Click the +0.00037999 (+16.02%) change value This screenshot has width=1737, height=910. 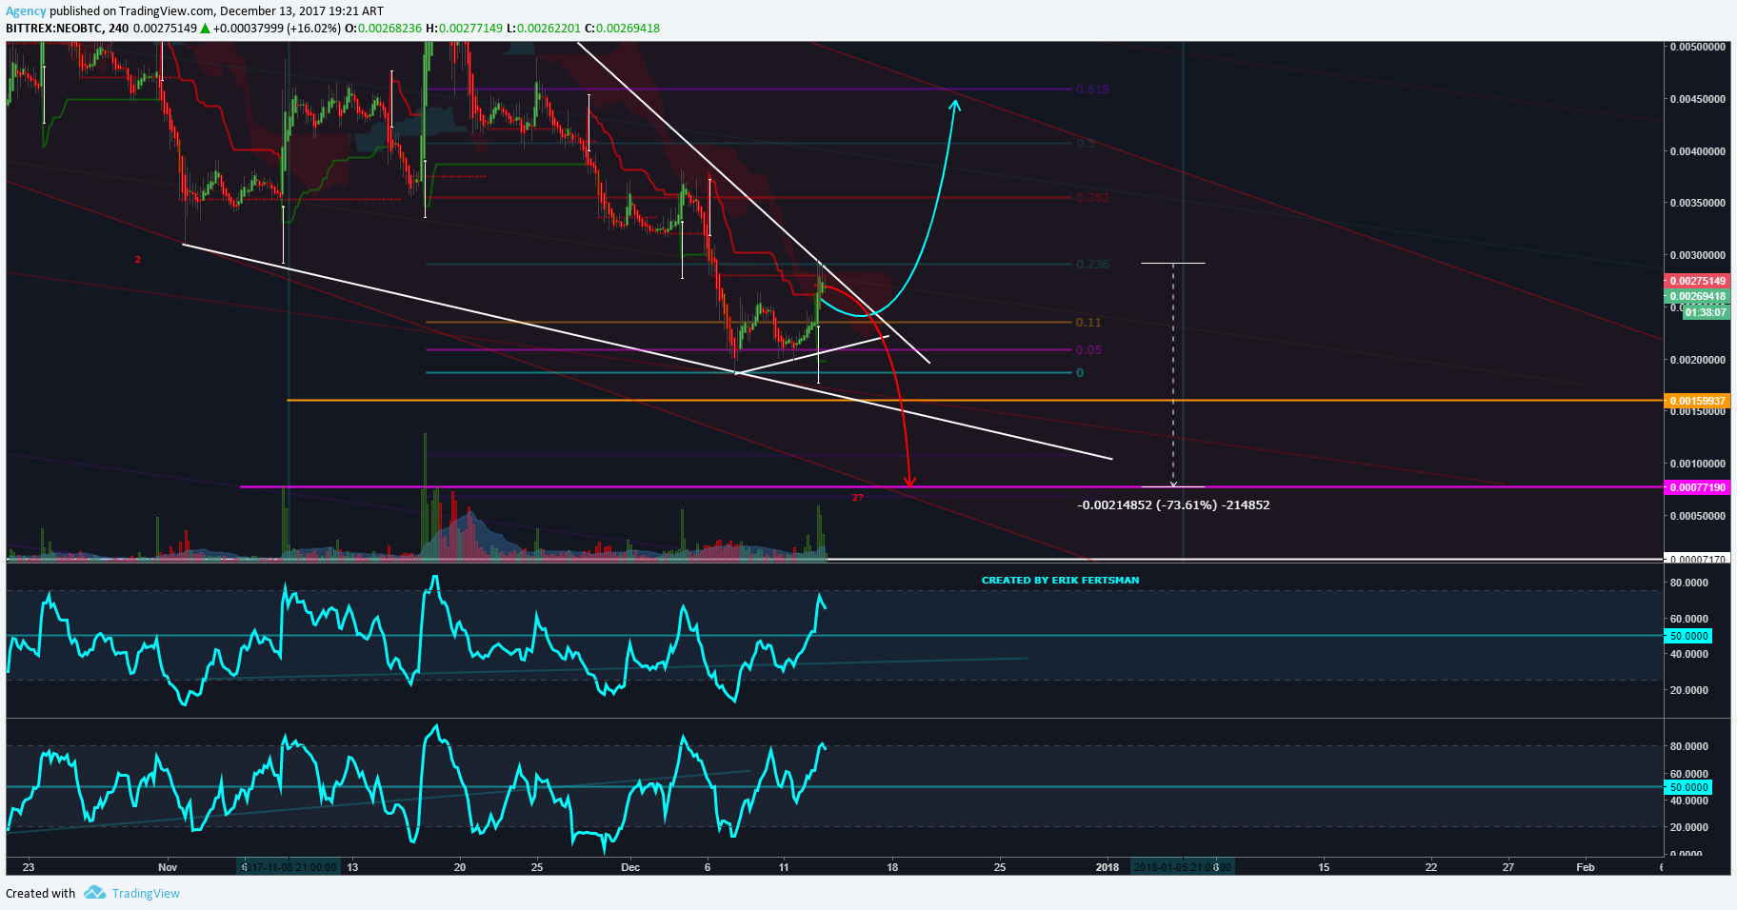click(x=277, y=28)
